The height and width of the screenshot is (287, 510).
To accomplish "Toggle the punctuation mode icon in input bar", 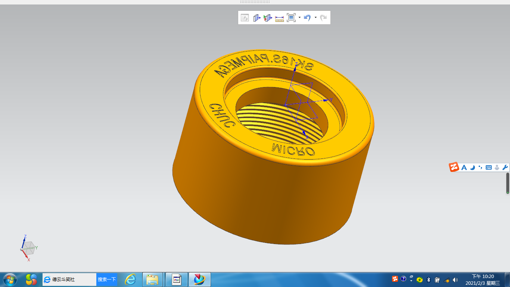I will coord(481,167).
